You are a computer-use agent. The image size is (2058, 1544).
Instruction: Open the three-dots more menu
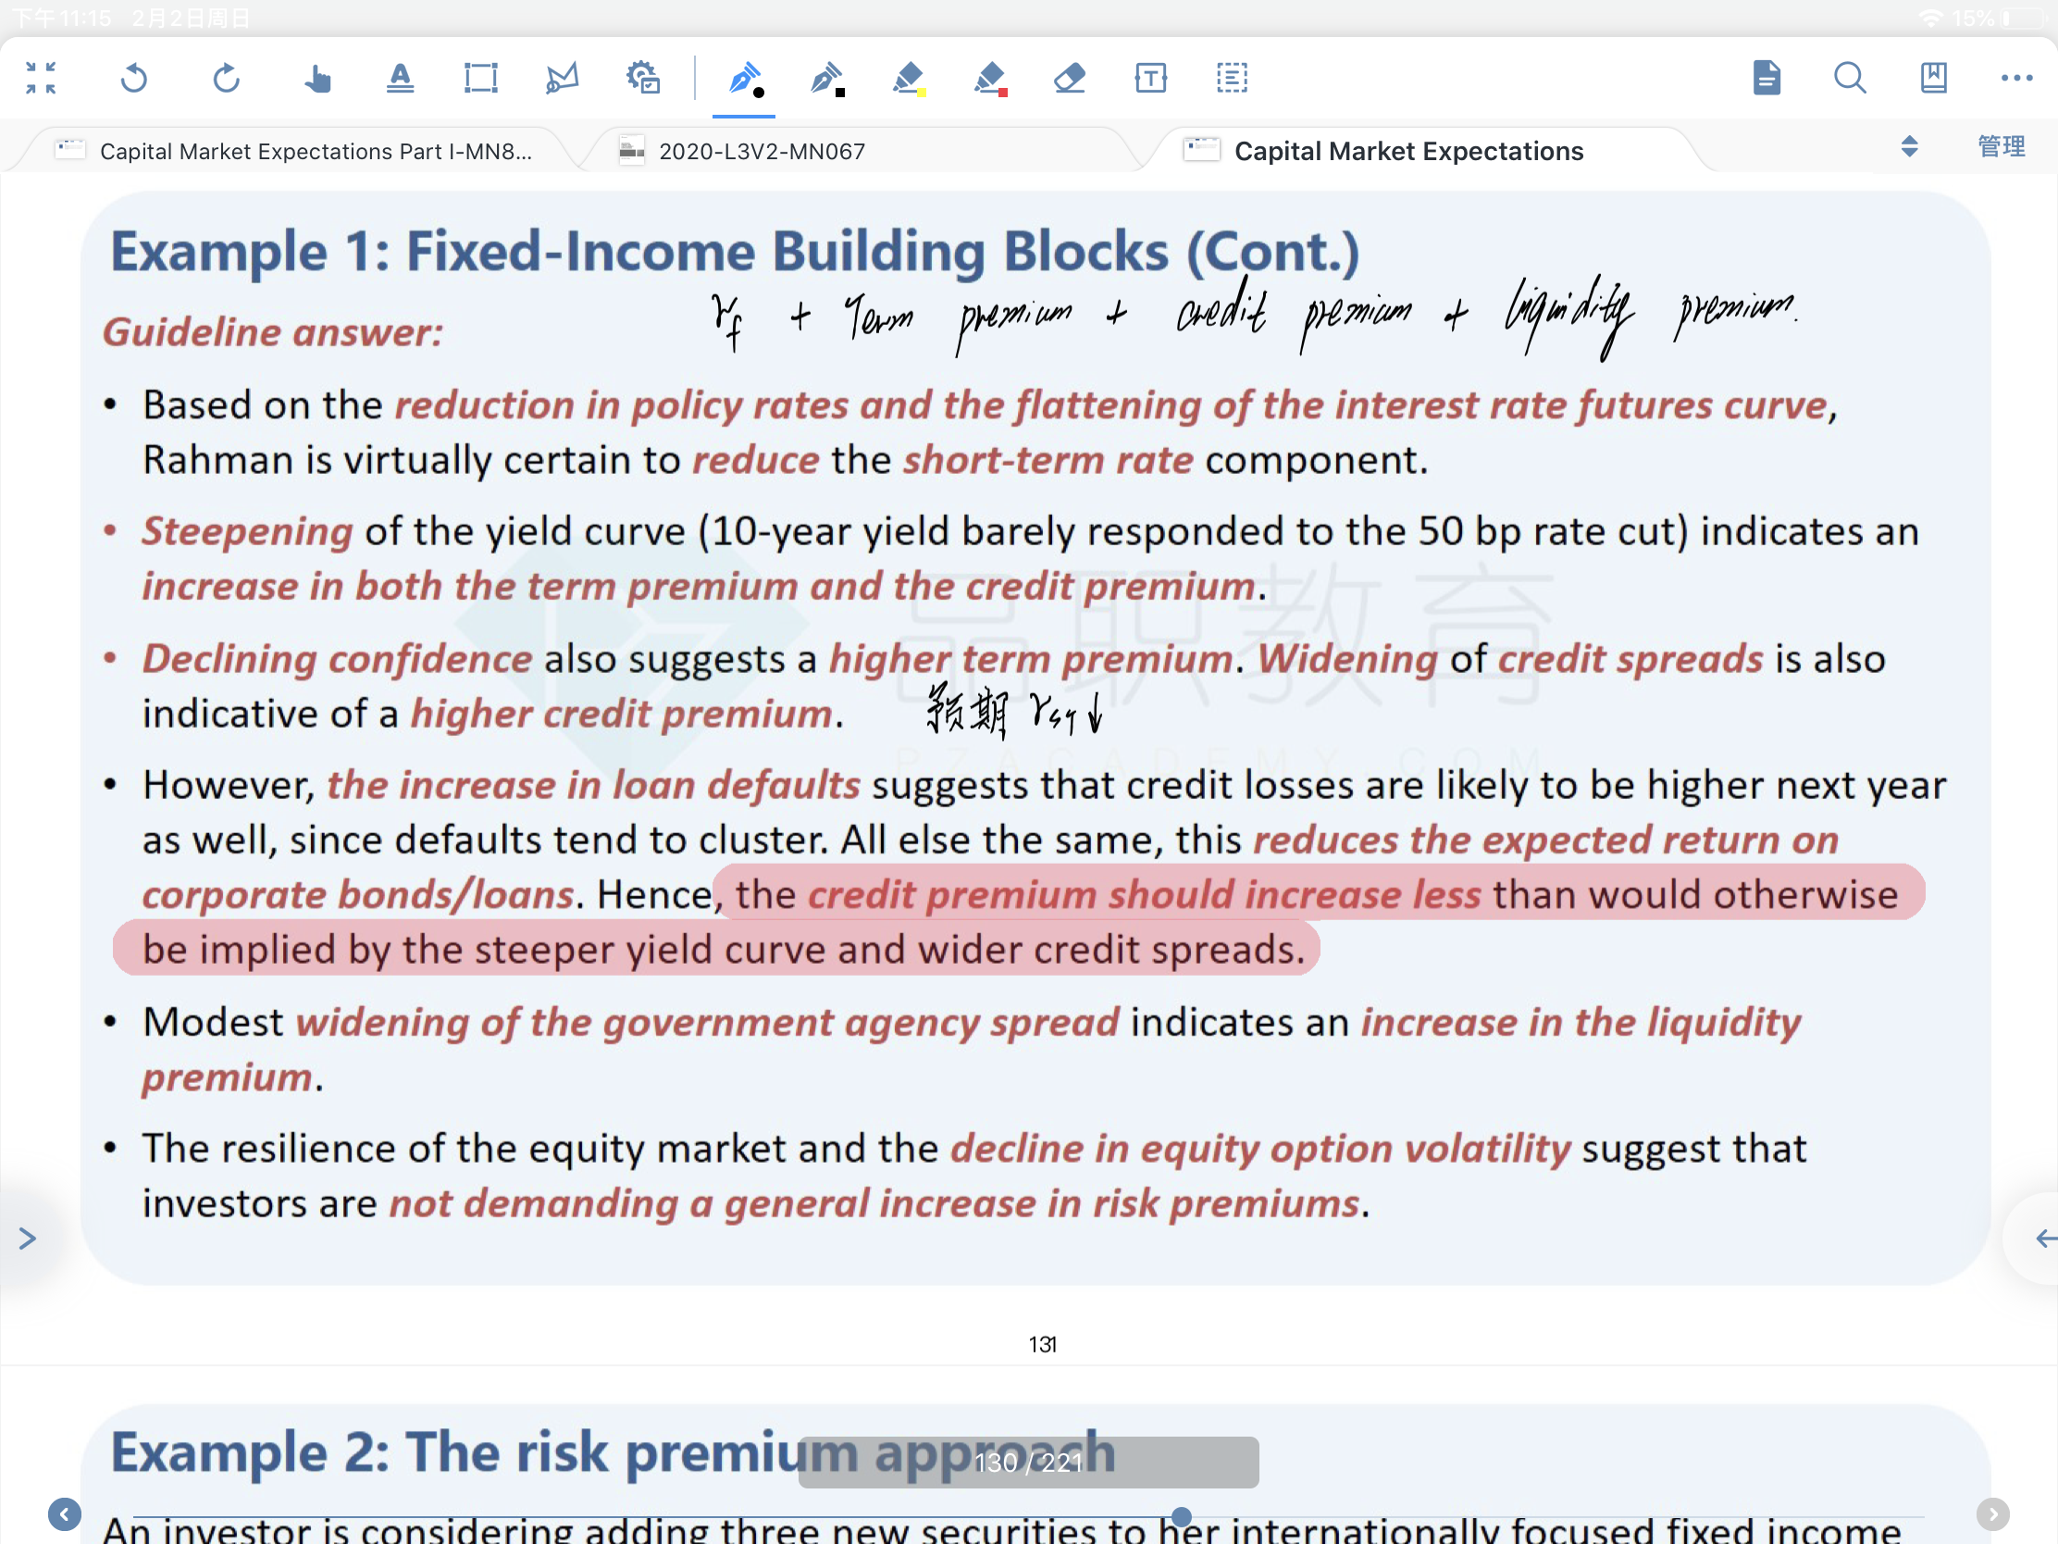(x=2016, y=78)
